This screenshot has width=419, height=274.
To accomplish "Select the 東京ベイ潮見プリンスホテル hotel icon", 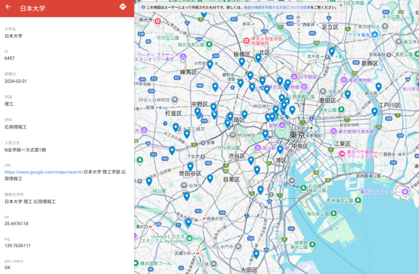I will point(342,154).
